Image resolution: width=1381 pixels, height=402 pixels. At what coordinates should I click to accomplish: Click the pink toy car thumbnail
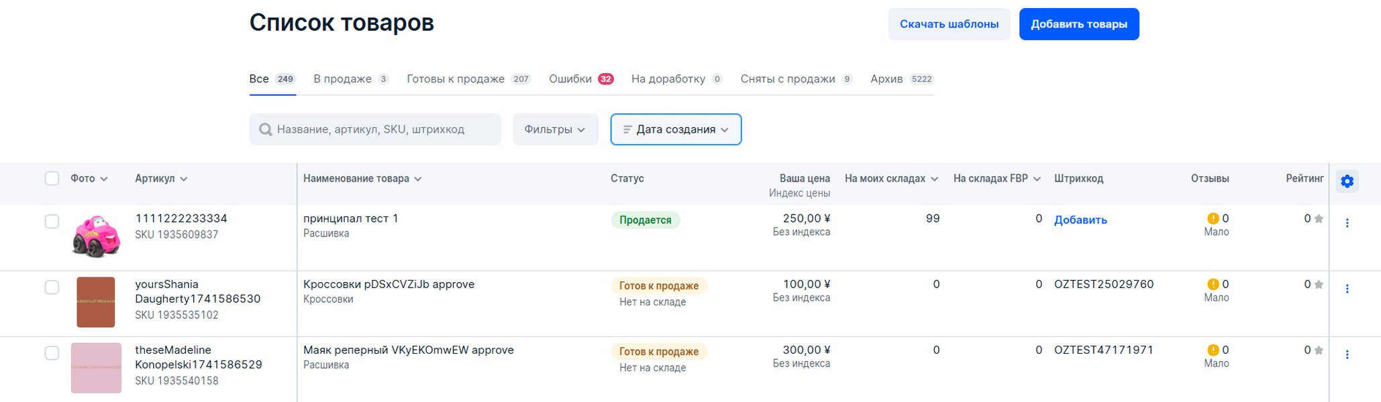pyautogui.click(x=96, y=236)
